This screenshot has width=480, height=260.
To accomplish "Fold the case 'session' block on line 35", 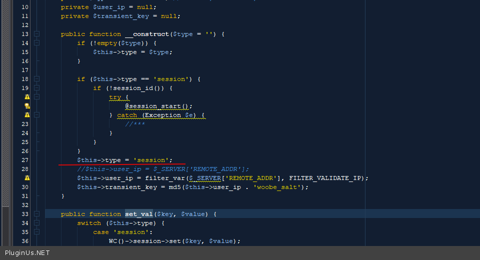I will 36,232.
